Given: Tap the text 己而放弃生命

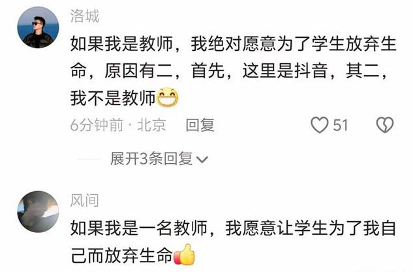Looking at the screenshot, I should (122, 256).
